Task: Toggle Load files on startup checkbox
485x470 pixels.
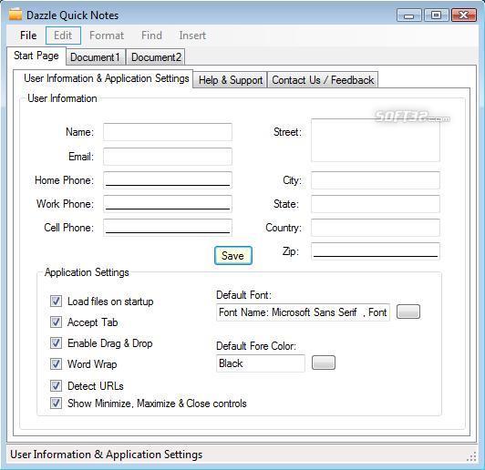Action: click(x=56, y=301)
